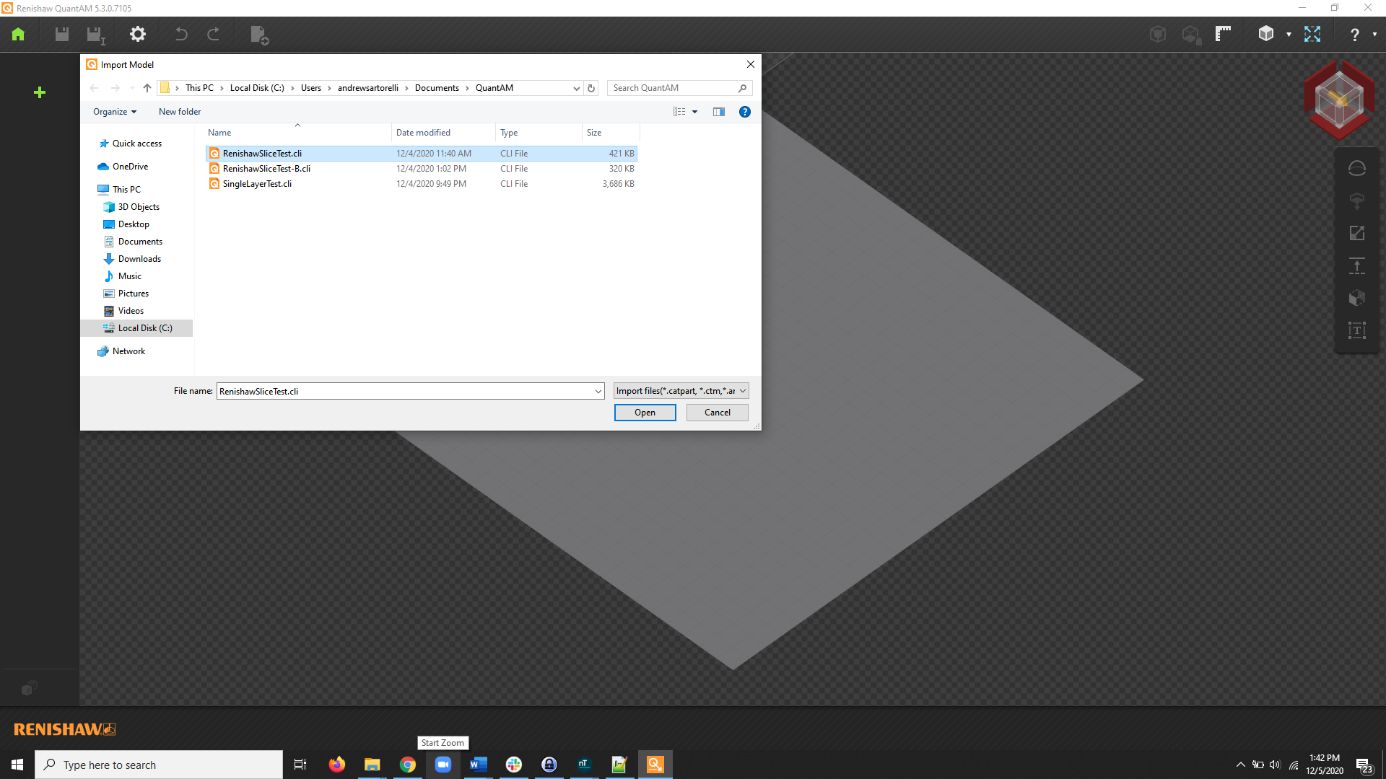
Task: Open the change view options dropdown
Action: point(694,112)
